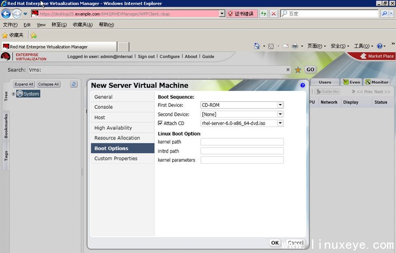Click the Red Hat logo icon
Viewport: 396px width, 253px height.
[6, 57]
